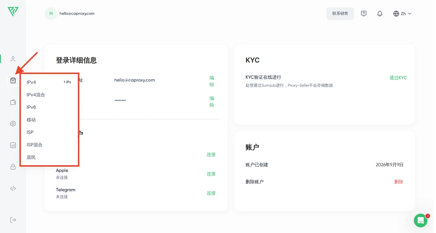The height and width of the screenshot is (233, 436).
Task: Connect the Telegram account
Action: tap(211, 193)
